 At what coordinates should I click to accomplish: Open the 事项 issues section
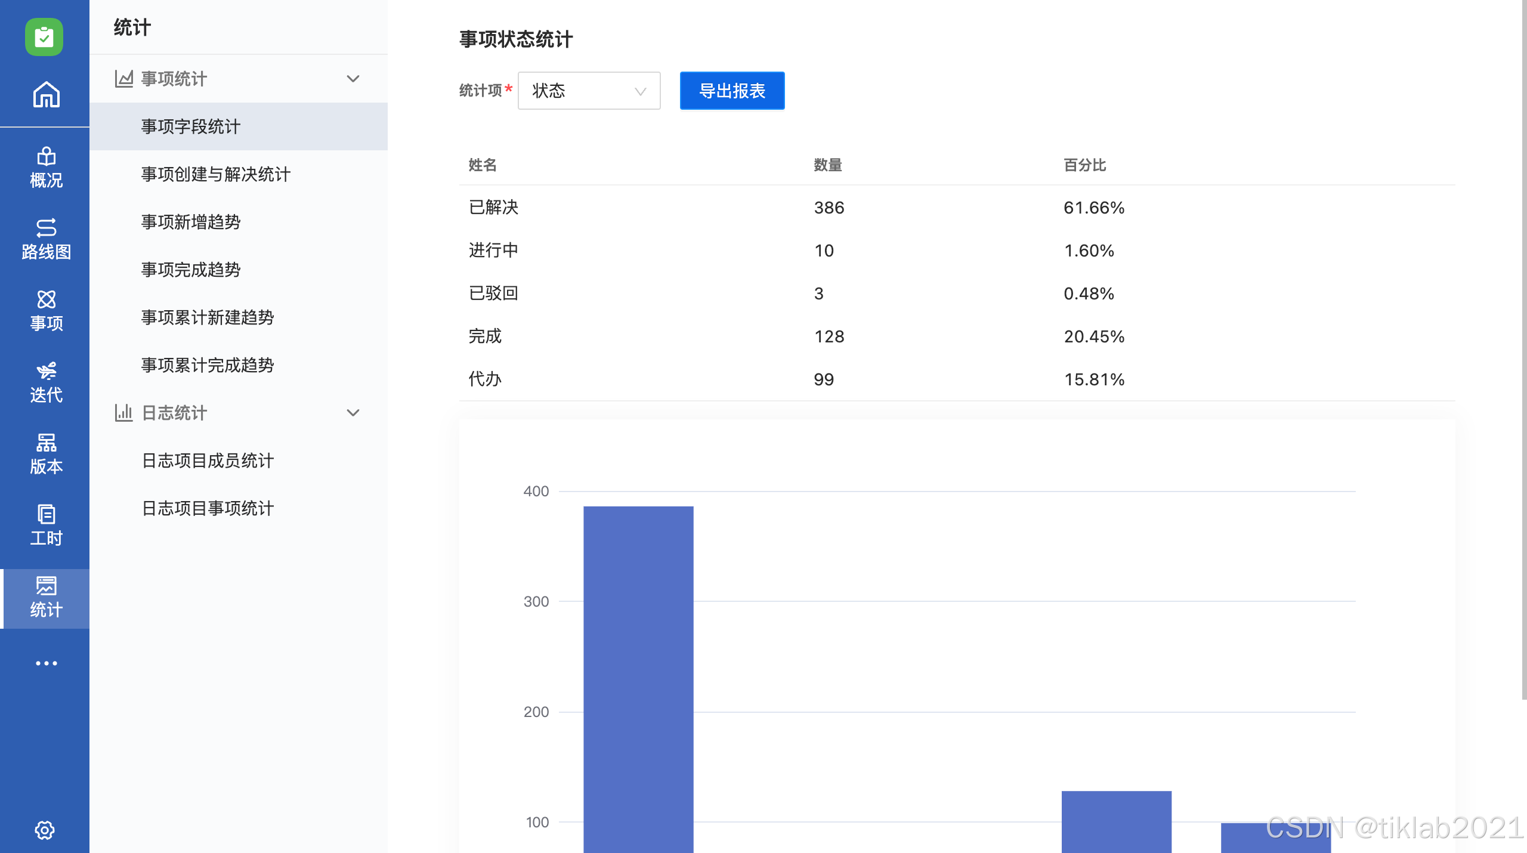[46, 311]
